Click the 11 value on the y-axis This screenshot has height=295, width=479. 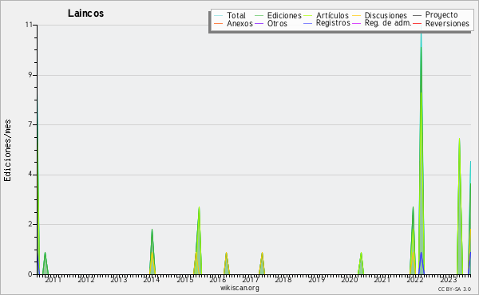tap(29, 25)
